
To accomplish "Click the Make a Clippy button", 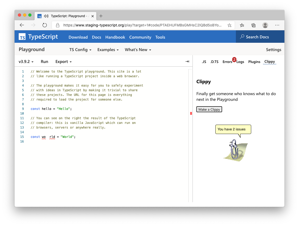I will click(209, 109).
